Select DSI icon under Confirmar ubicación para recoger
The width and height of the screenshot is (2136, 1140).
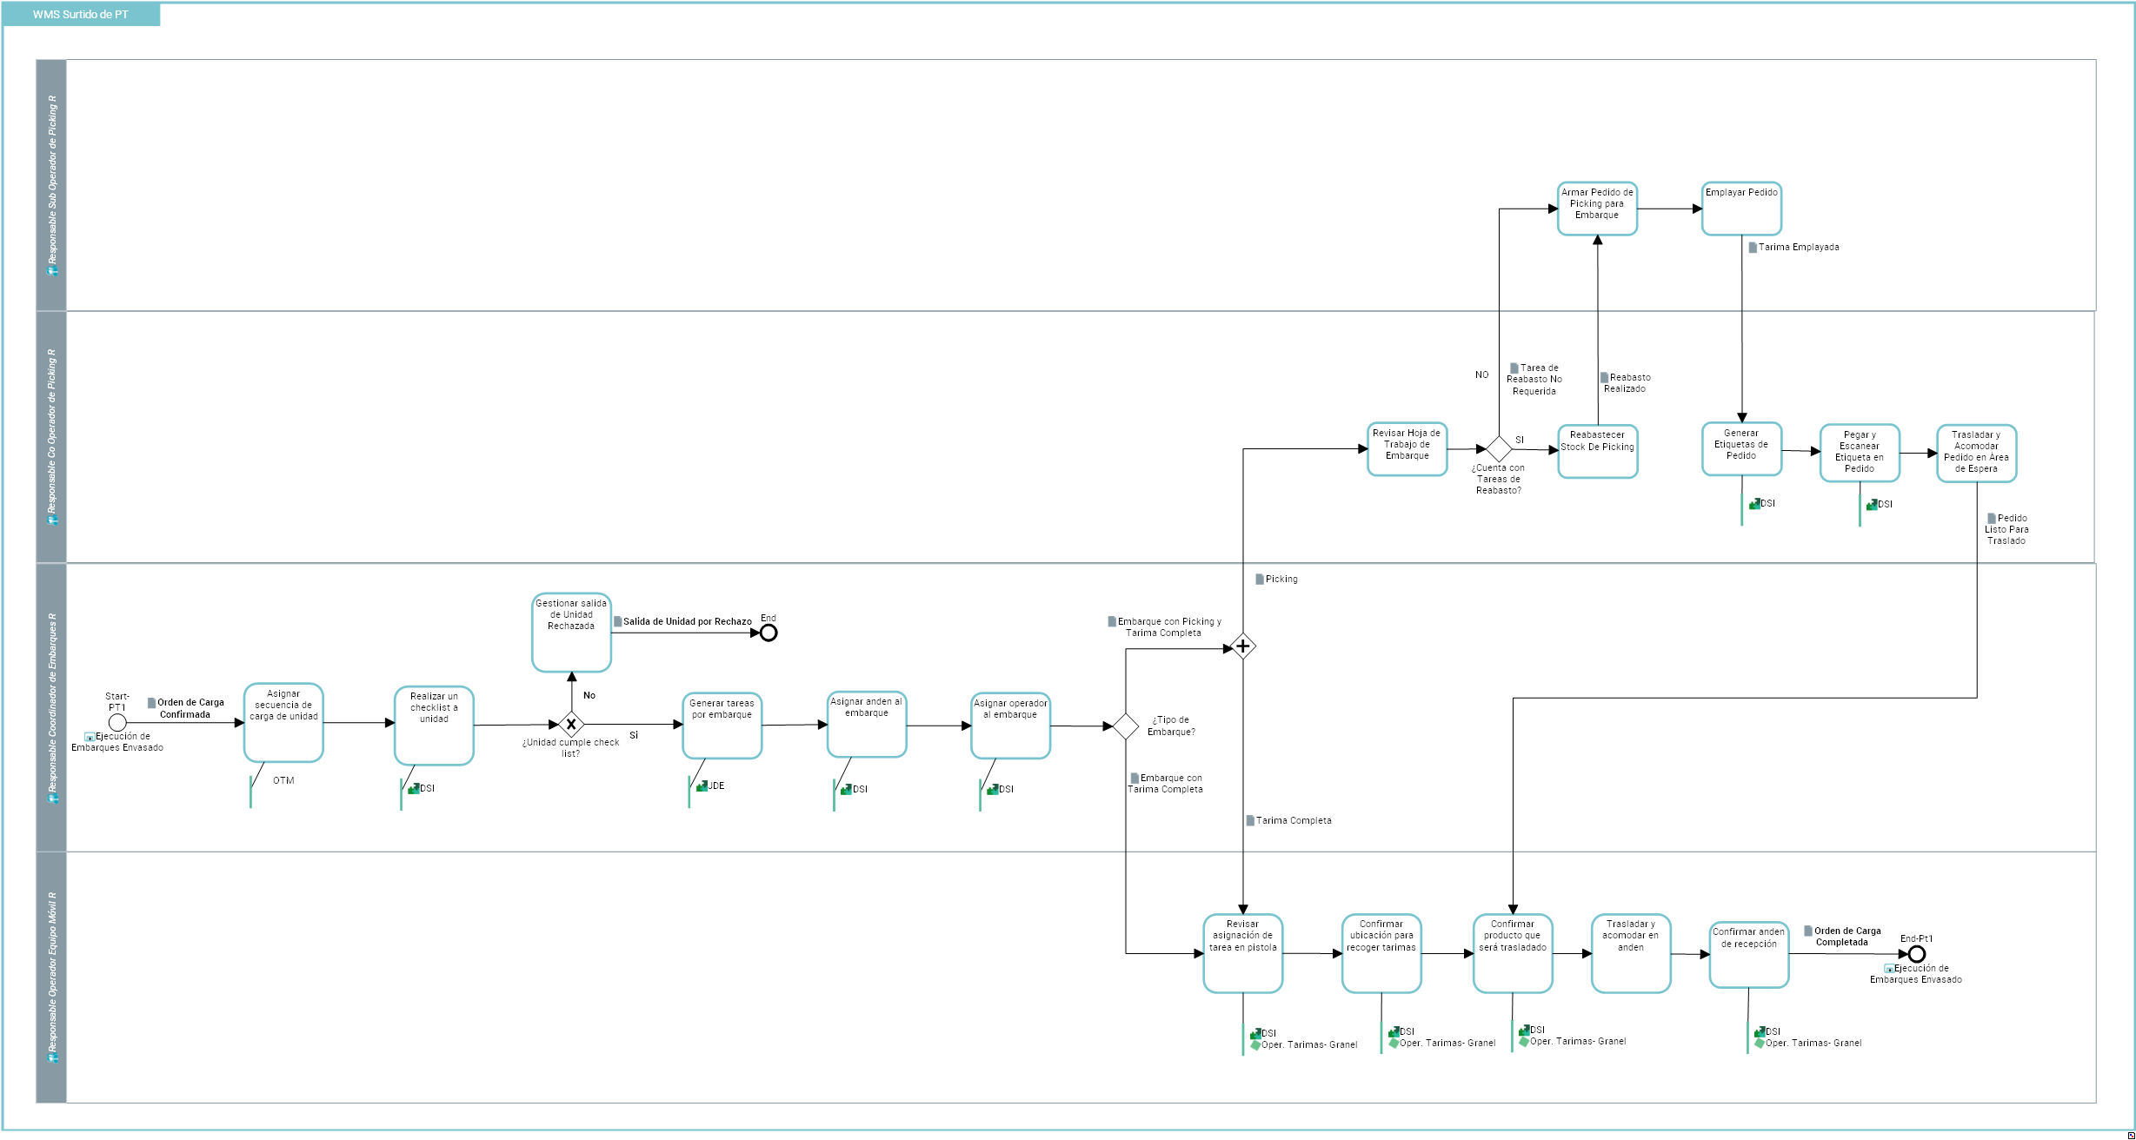tap(1394, 1031)
